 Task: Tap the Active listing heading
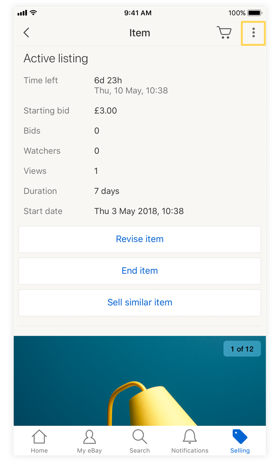point(56,58)
